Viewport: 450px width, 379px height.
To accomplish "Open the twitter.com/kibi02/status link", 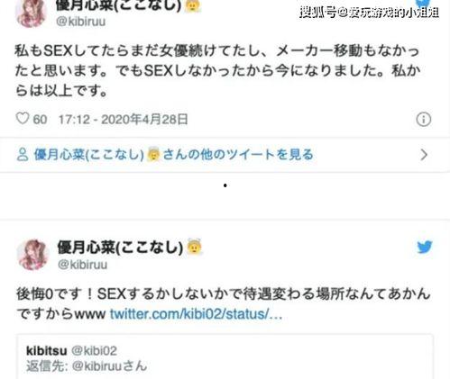I will click(196, 314).
